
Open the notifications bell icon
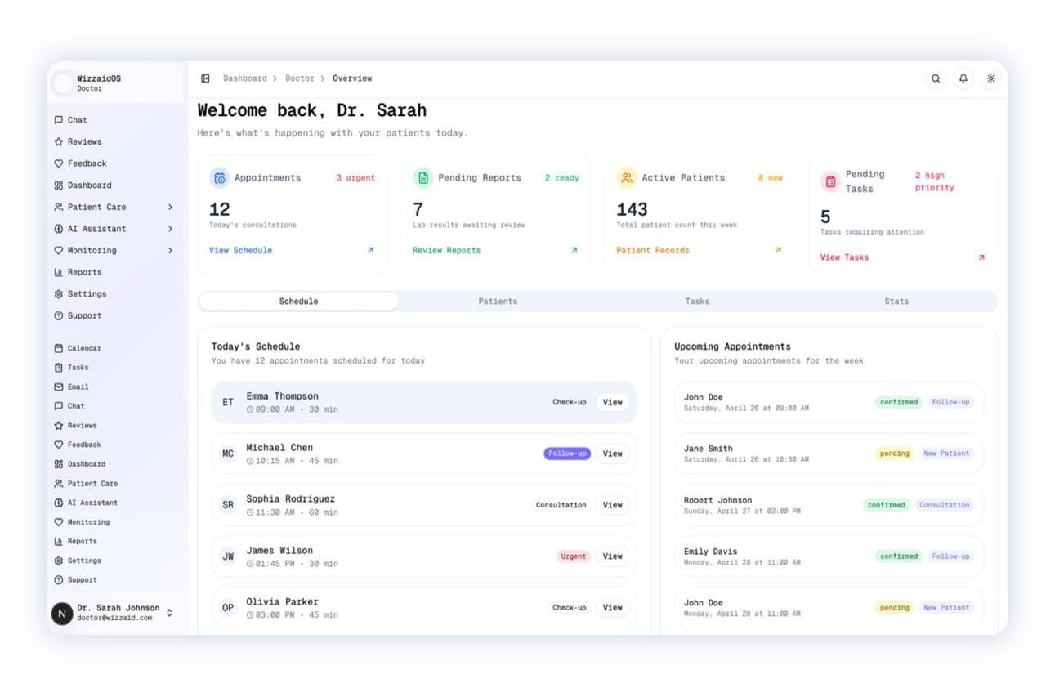(963, 78)
